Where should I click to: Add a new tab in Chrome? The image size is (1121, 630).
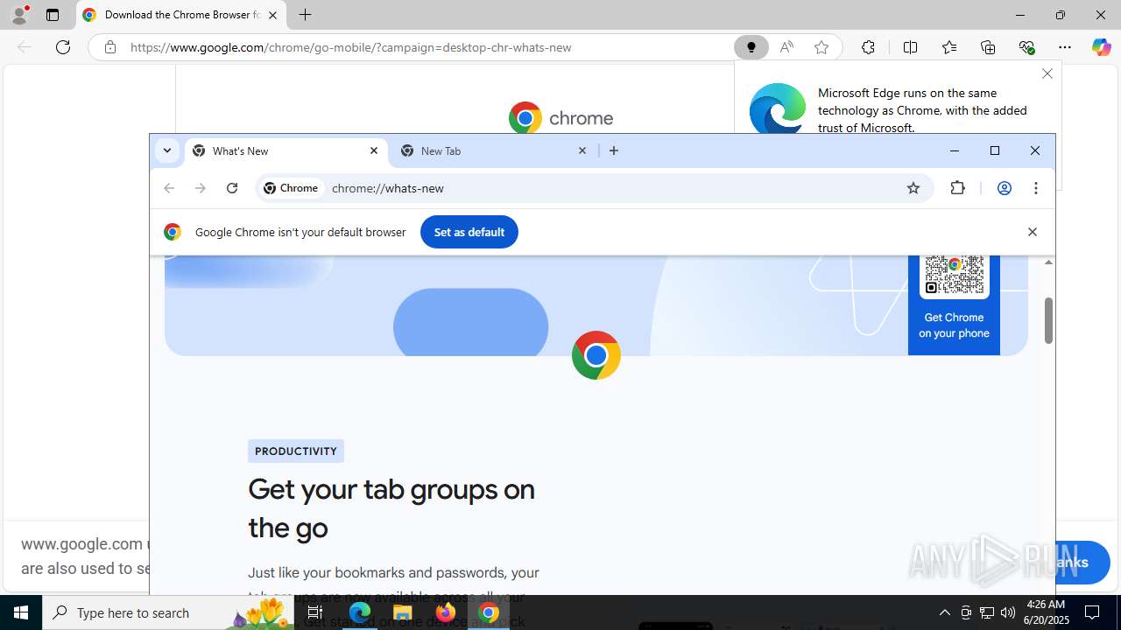coord(614,150)
